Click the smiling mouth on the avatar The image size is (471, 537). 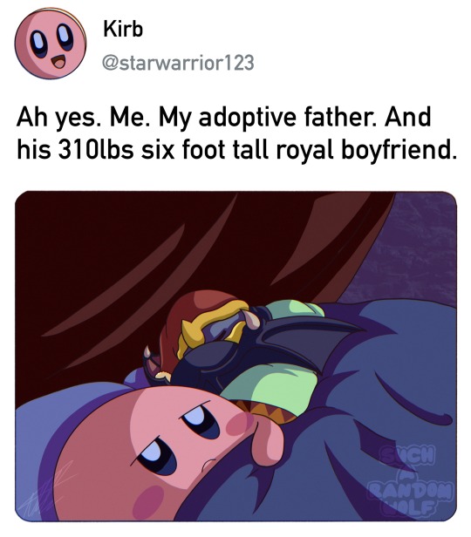[58, 63]
